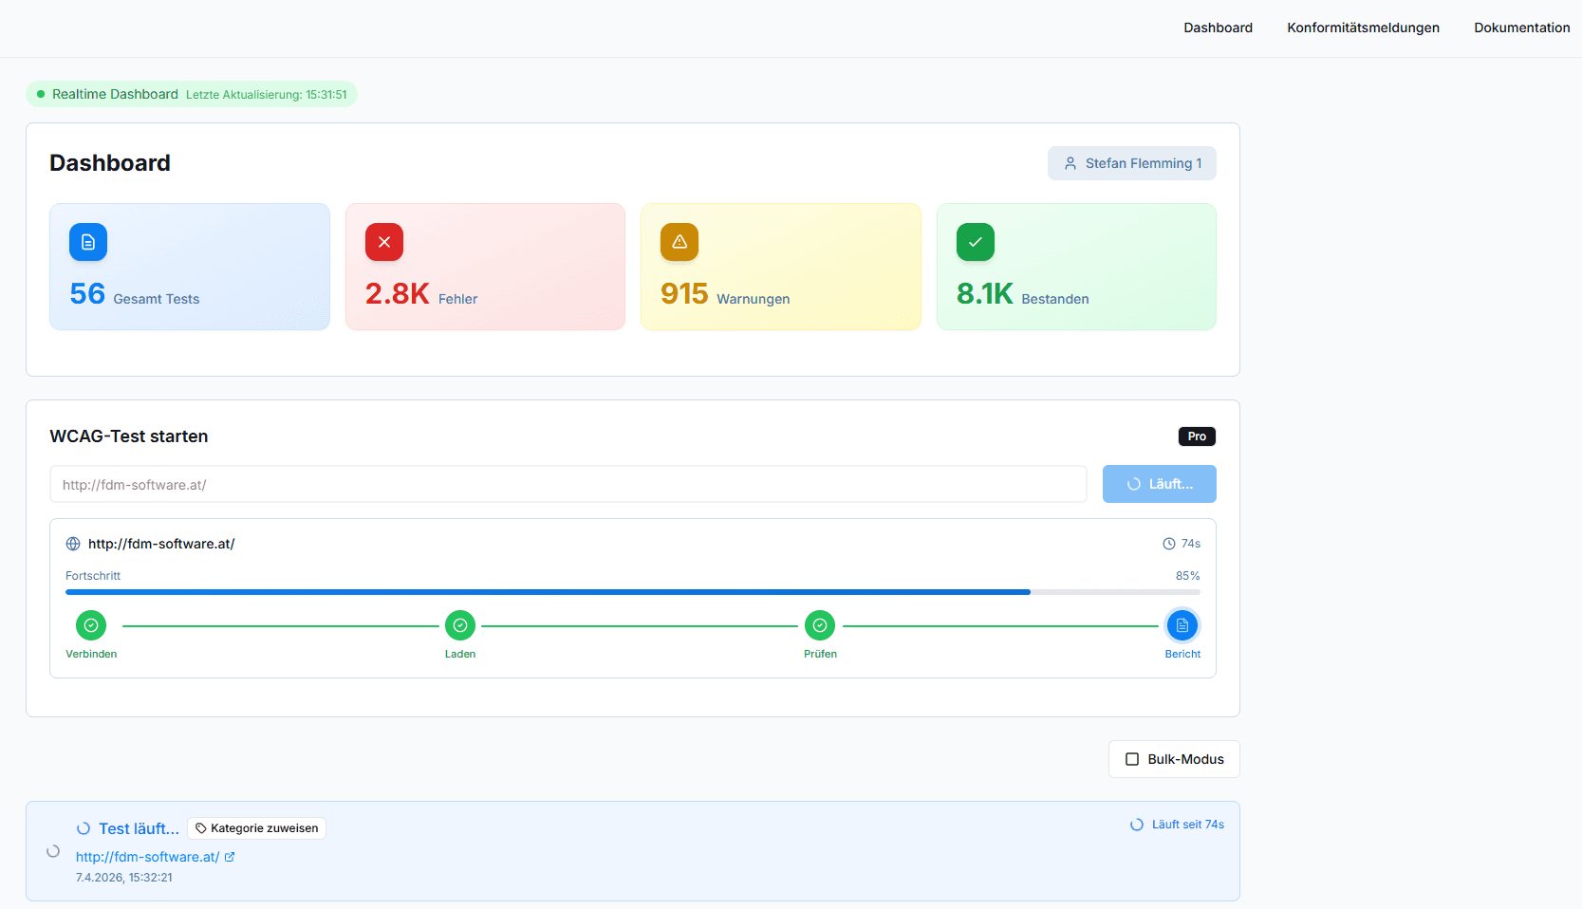The height and width of the screenshot is (909, 1582).
Task: Enable the Bulk-Modus checkbox
Action: (x=1131, y=758)
